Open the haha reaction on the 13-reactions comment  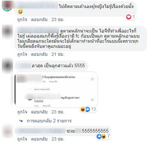pyautogui.click(x=83, y=109)
